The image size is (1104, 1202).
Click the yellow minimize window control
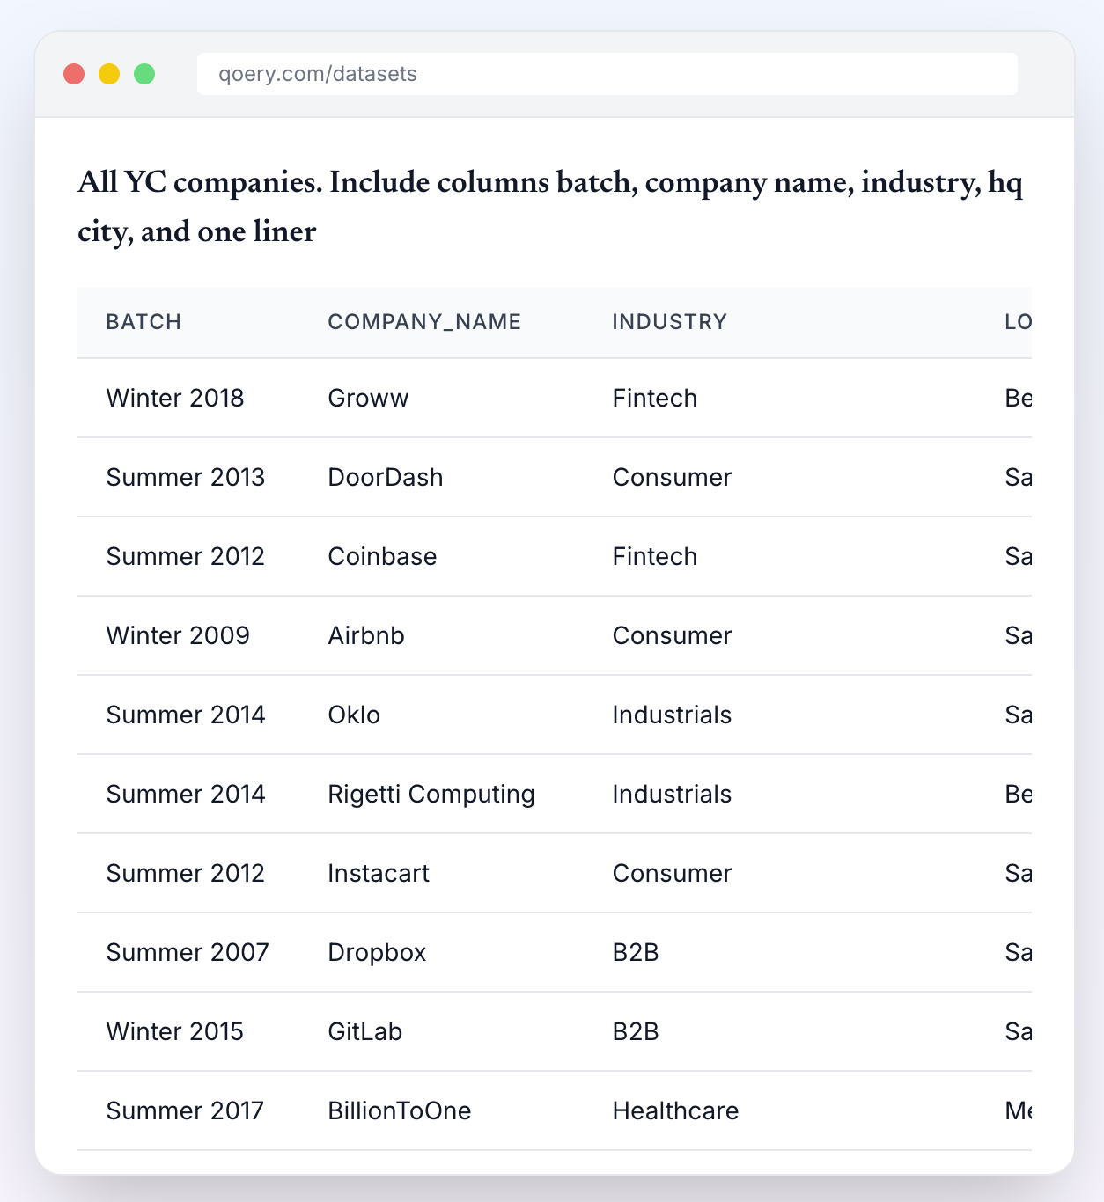coord(108,74)
